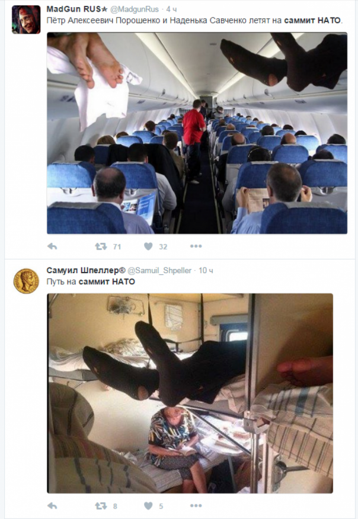The width and height of the screenshot is (358, 519).
Task: Reply to Самуил Шпеллер tweet
Action: 52,506
